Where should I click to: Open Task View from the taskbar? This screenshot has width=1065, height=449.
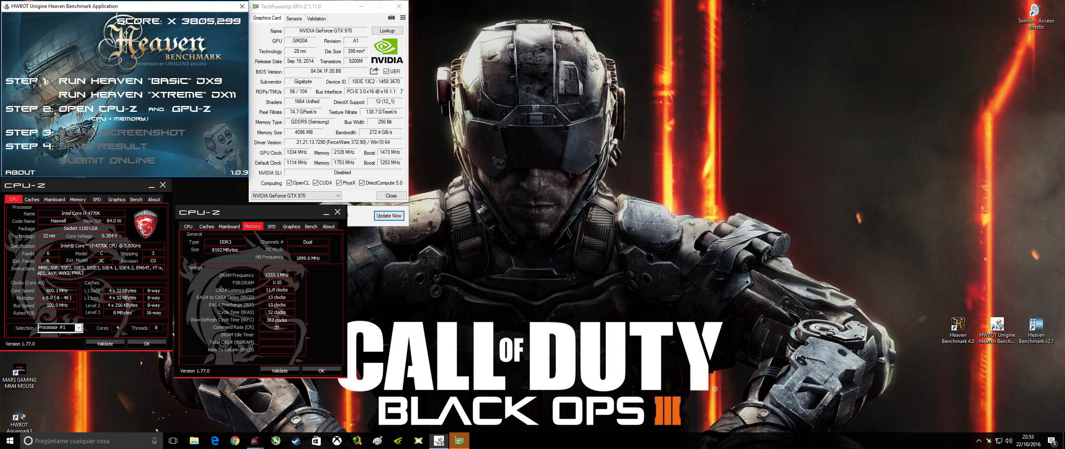pos(173,441)
